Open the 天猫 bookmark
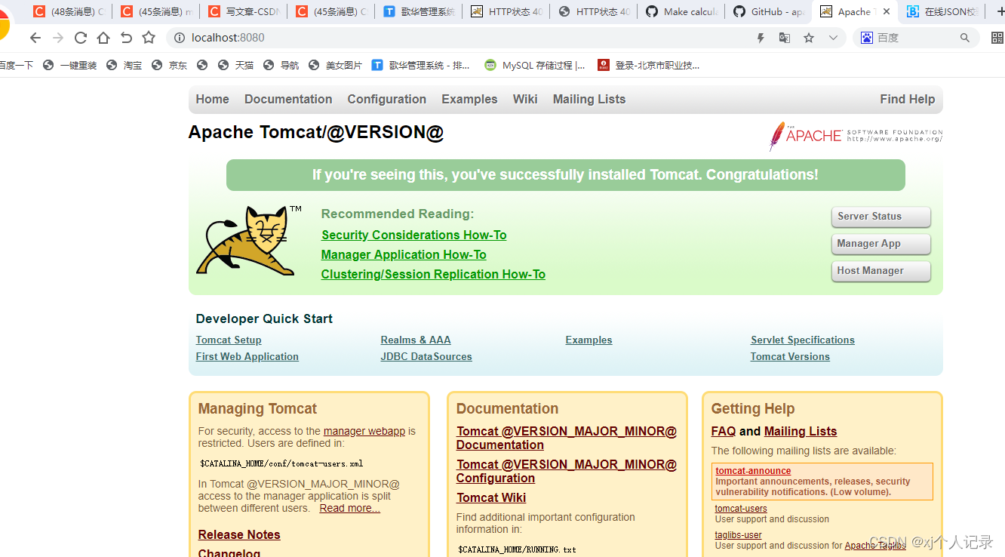Screen dimensions: 1005x557 click(236, 66)
